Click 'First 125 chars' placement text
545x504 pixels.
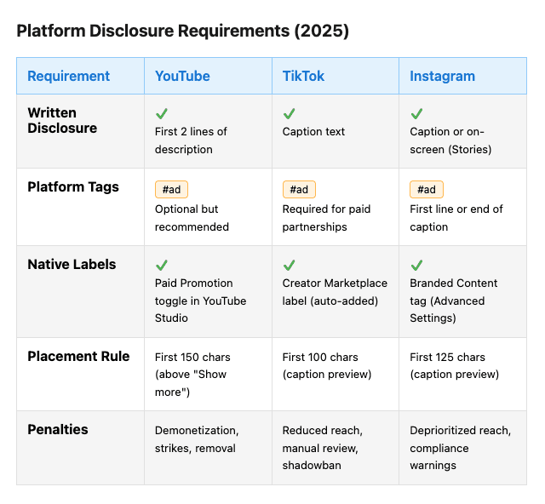pyautogui.click(x=447, y=358)
